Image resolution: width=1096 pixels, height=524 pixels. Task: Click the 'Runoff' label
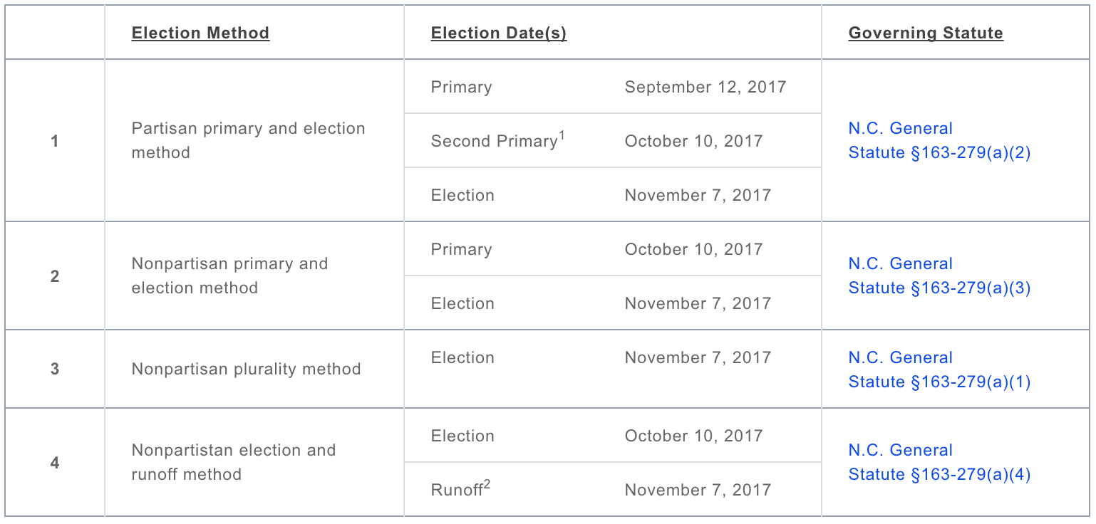point(456,491)
